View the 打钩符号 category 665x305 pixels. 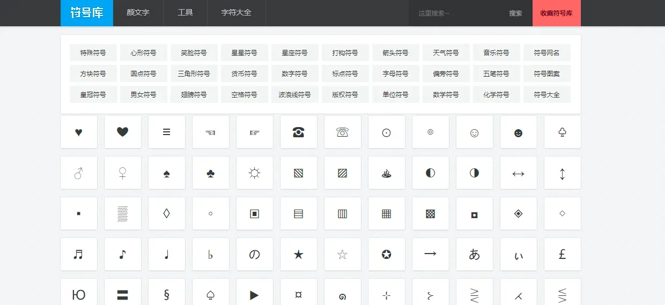click(345, 53)
